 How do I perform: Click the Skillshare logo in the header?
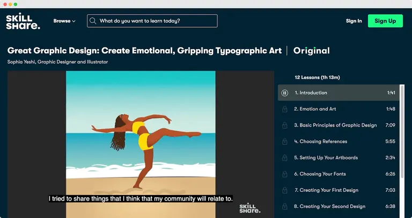click(x=23, y=21)
